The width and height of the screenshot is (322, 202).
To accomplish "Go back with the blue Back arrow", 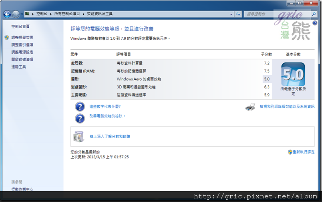I will [x=7, y=14].
